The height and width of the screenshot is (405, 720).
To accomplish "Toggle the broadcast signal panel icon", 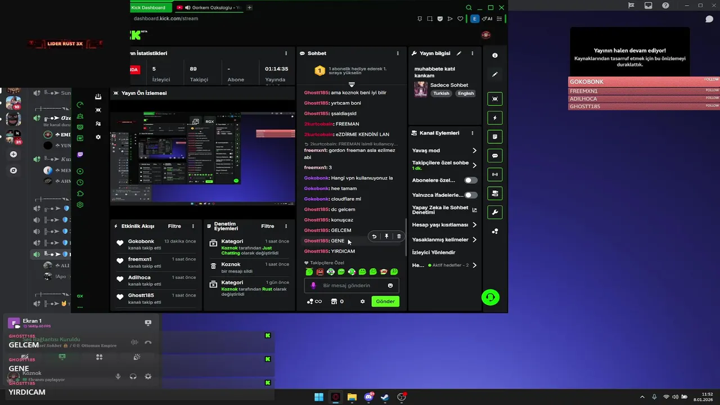I will (495, 174).
